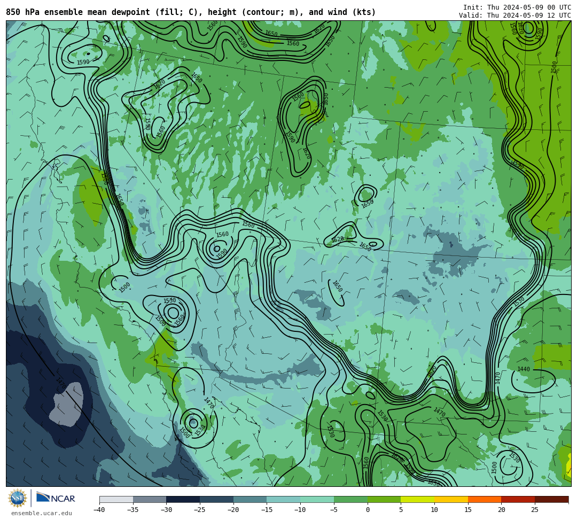Pick the slate gray -35 to -30 colorbar swatch
The width and height of the screenshot is (577, 520).
point(150,499)
